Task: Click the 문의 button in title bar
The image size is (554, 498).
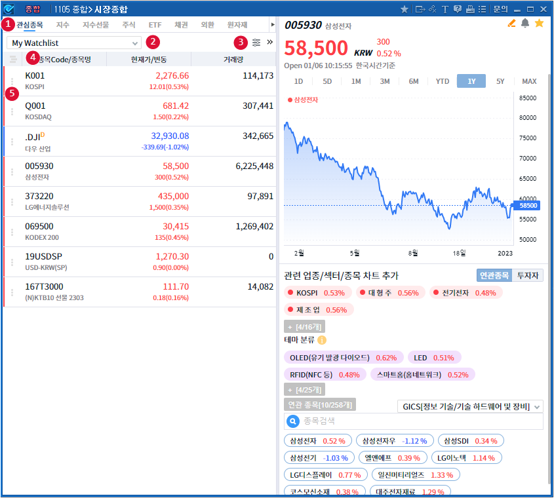Action: pyautogui.click(x=500, y=9)
